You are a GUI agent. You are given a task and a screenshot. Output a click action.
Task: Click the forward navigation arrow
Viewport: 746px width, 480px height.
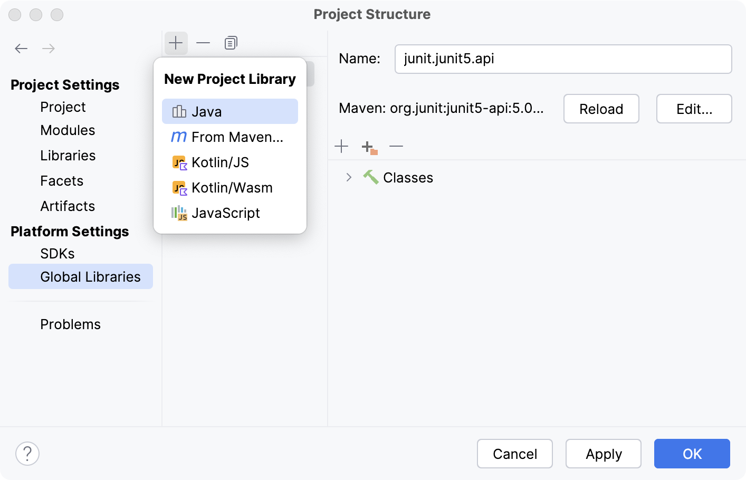49,48
